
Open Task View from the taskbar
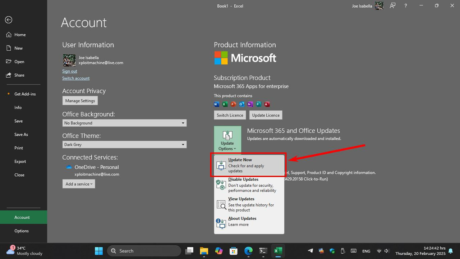click(189, 251)
